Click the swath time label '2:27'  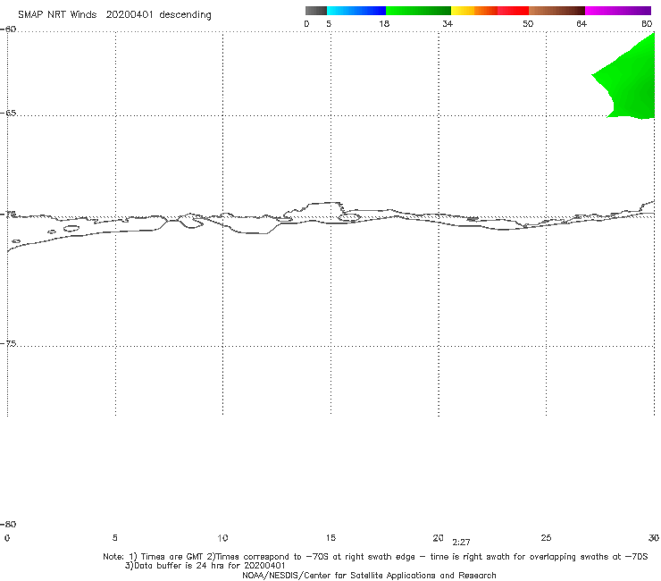pyautogui.click(x=461, y=543)
